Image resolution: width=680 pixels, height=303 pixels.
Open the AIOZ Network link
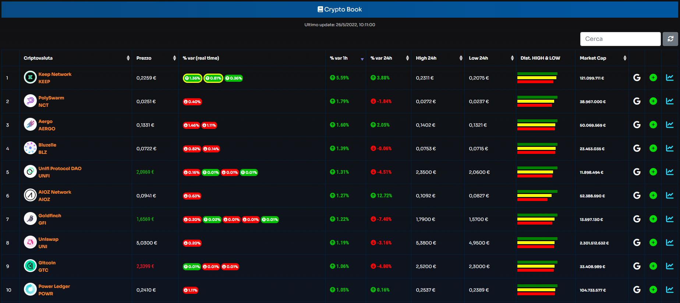click(55, 192)
